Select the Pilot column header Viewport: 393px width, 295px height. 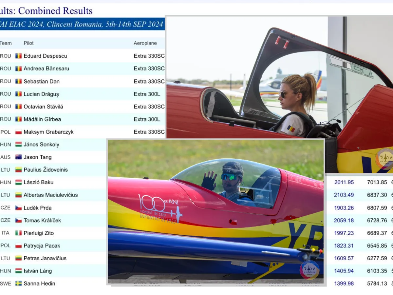pyautogui.click(x=28, y=43)
